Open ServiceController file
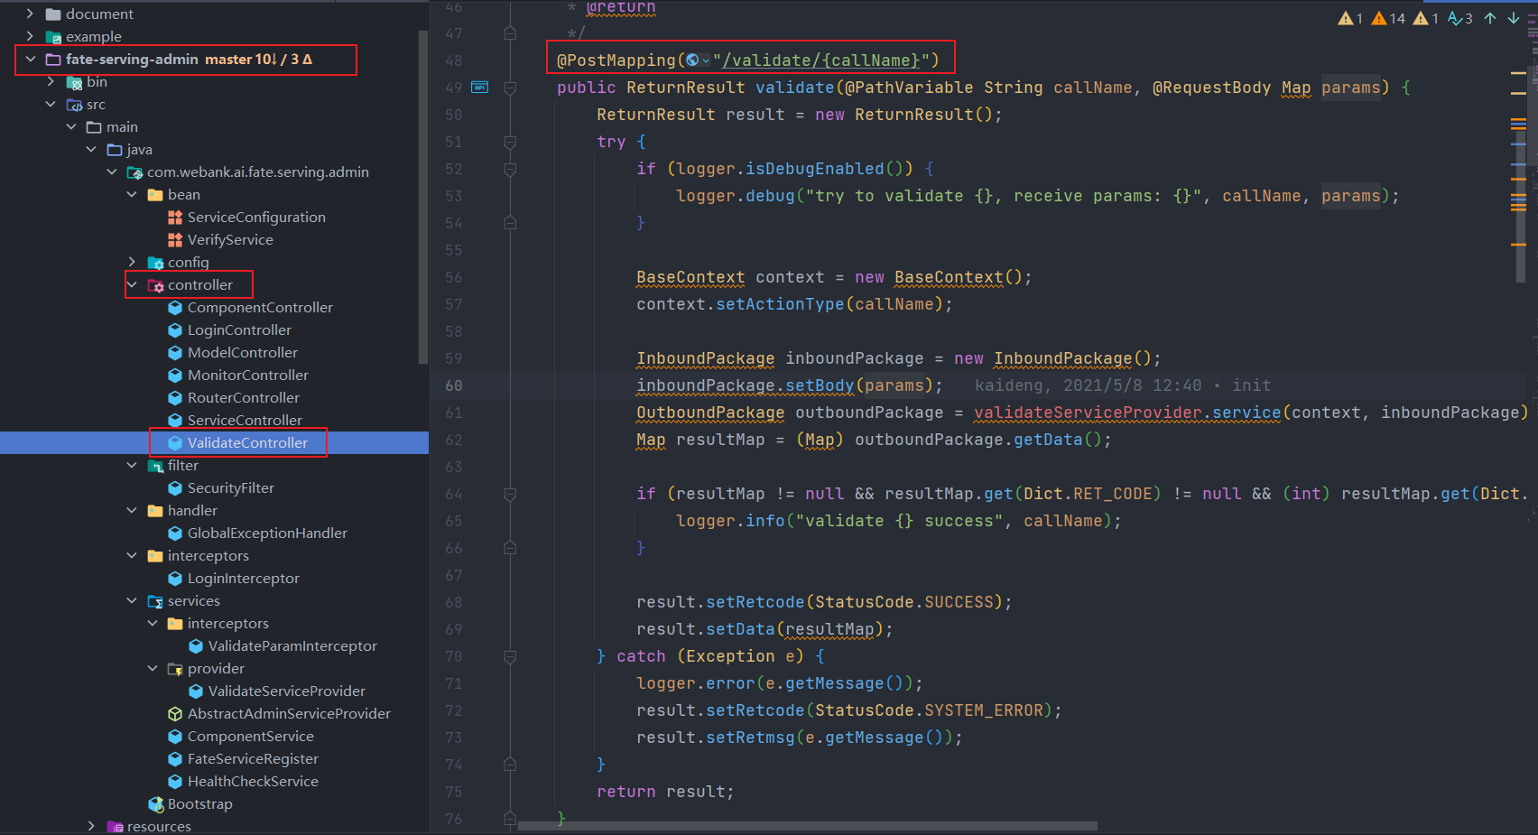This screenshot has height=835, width=1538. [x=245, y=421]
